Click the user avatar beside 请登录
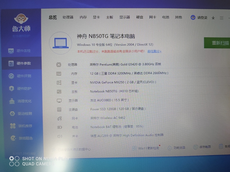Viewport: 230px width, 172px height. 193,18
